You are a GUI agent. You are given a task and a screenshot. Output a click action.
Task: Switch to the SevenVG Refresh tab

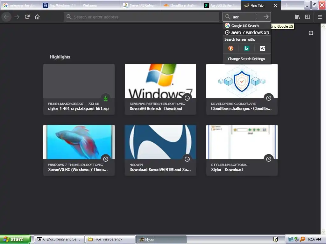[140, 5]
